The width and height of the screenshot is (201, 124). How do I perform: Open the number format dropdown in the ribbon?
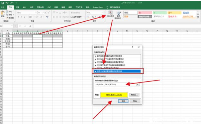click(103, 13)
